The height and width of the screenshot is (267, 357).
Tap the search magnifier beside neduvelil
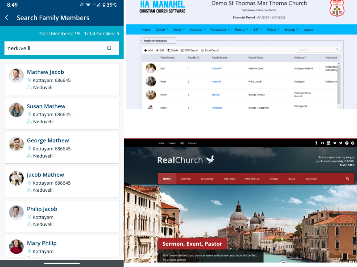click(109, 48)
